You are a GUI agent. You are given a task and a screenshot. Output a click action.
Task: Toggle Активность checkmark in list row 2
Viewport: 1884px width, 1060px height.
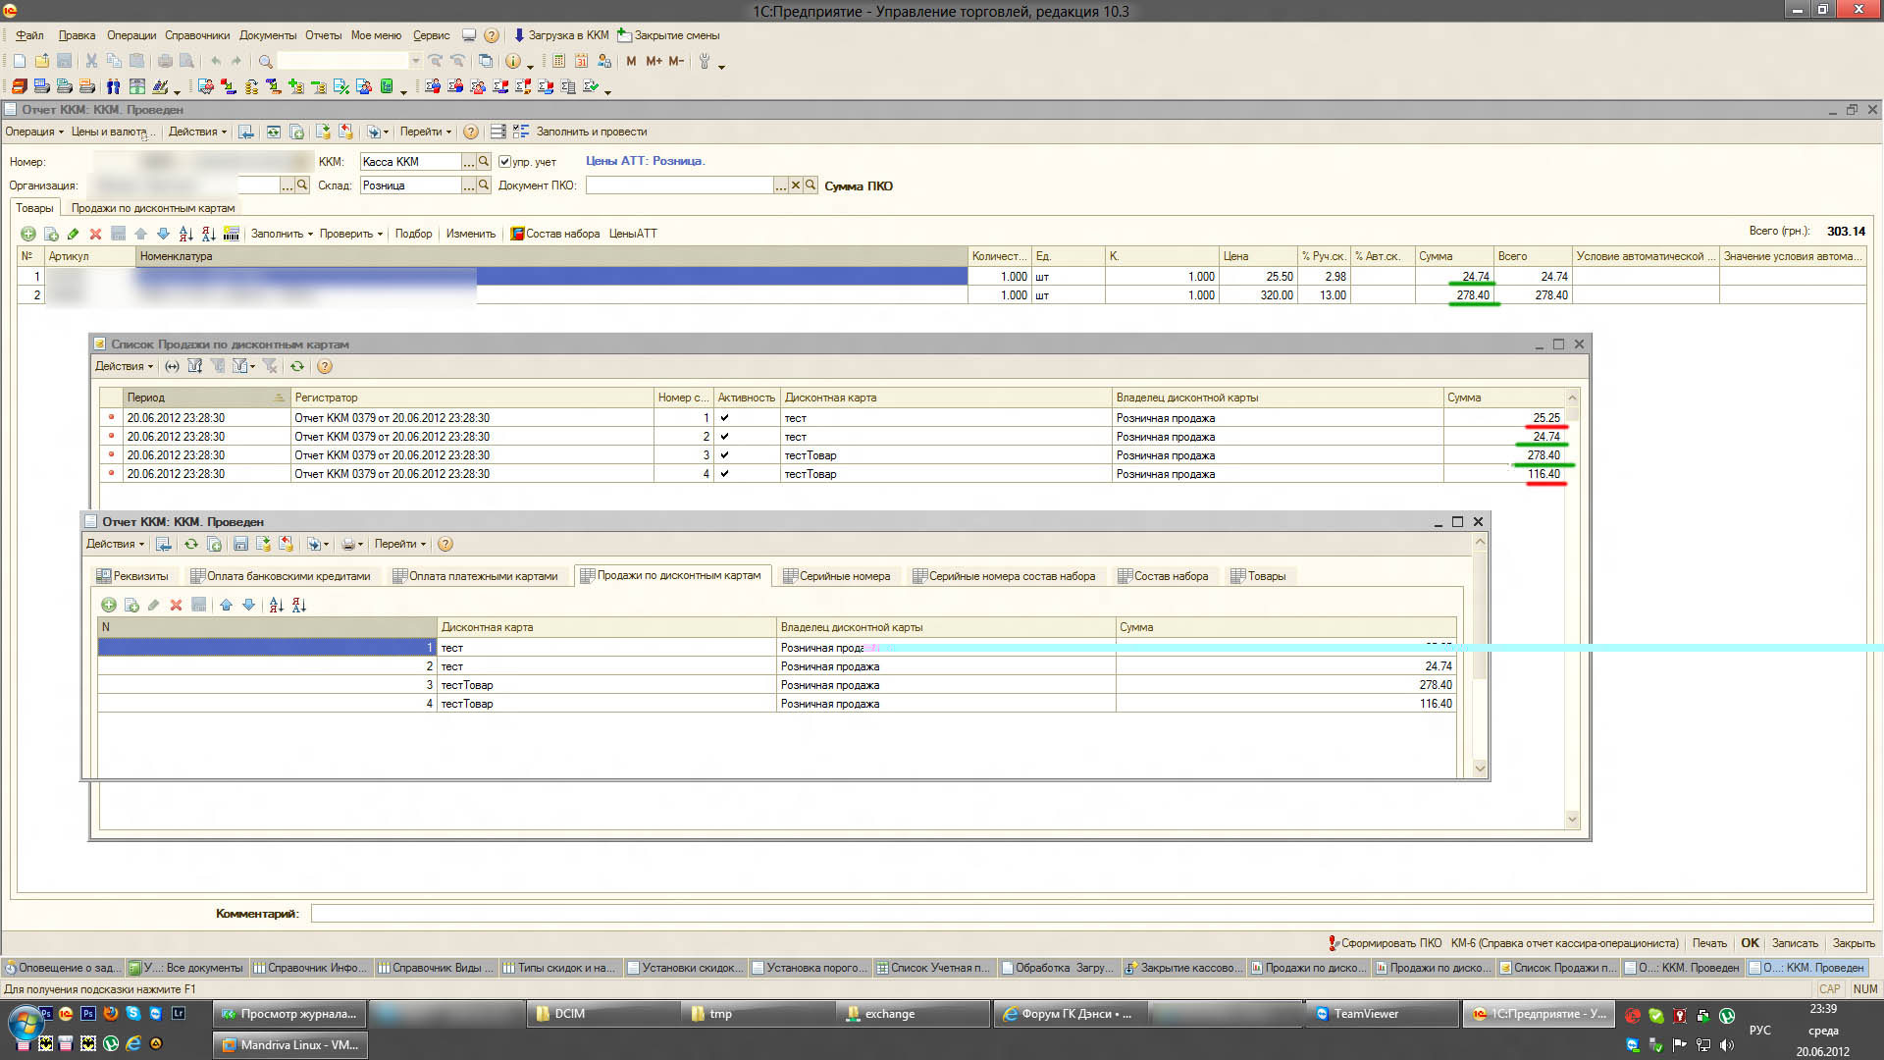pyautogui.click(x=724, y=437)
